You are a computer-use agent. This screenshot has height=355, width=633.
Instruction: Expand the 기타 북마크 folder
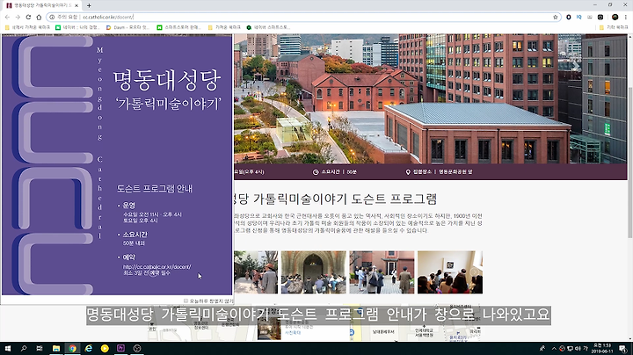pyautogui.click(x=614, y=27)
